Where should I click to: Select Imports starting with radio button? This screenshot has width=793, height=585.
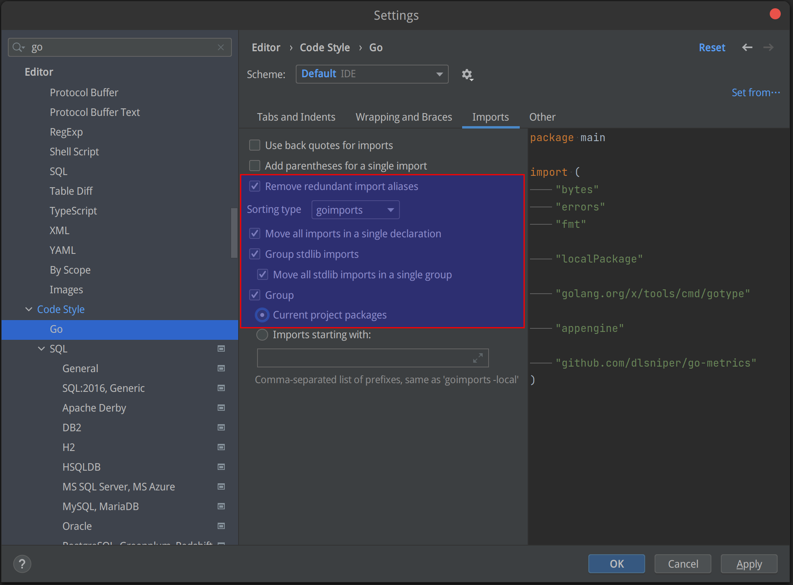click(262, 335)
